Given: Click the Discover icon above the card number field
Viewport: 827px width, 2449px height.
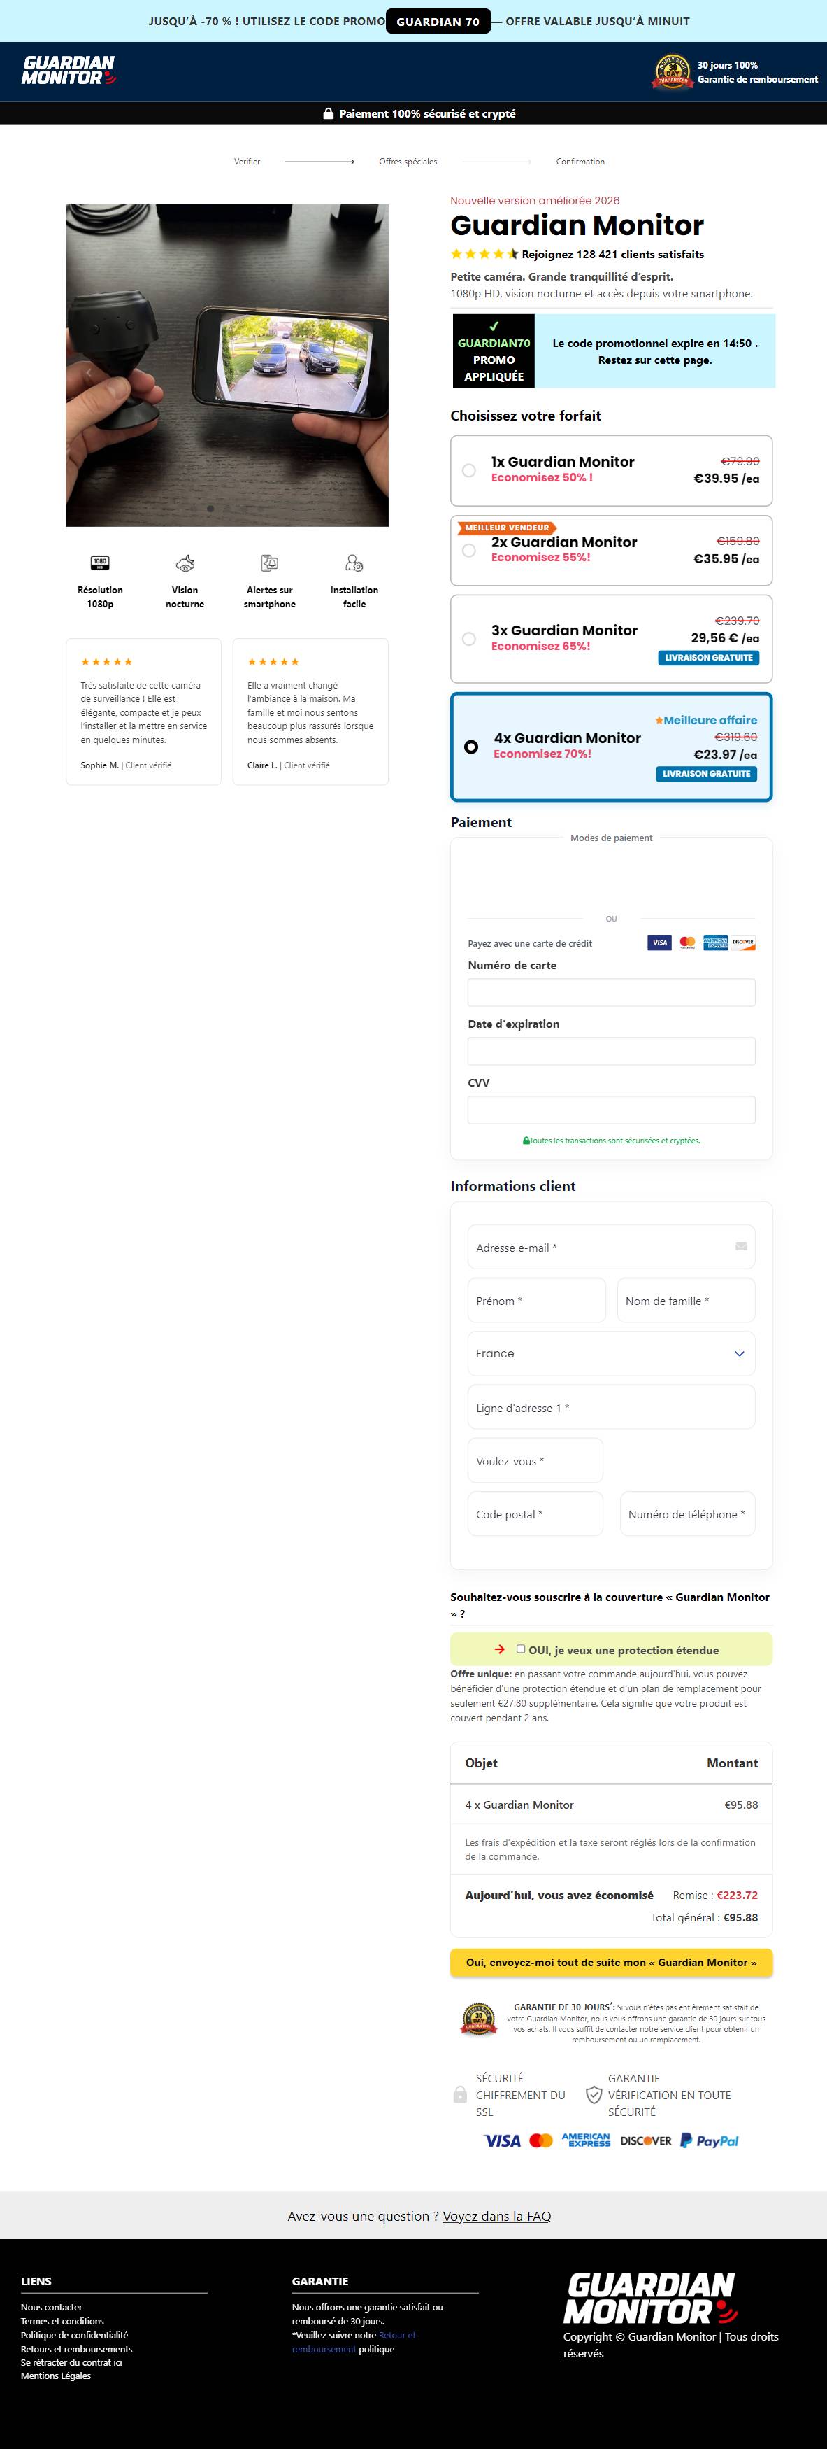Looking at the screenshot, I should click(x=743, y=942).
